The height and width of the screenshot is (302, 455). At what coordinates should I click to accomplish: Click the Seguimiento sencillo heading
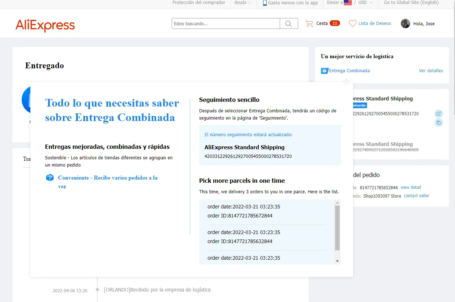click(x=229, y=100)
